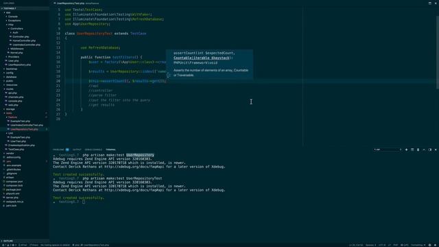
Task: Collapse the Http folder
Action: (11, 25)
